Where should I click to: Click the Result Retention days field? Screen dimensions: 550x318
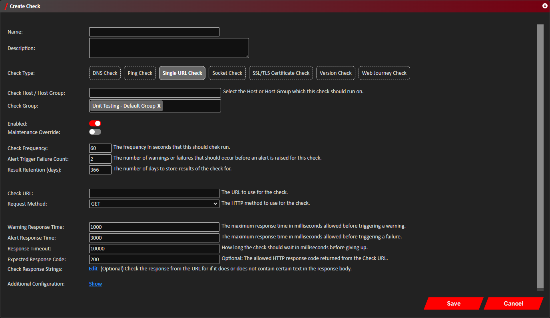pos(100,170)
